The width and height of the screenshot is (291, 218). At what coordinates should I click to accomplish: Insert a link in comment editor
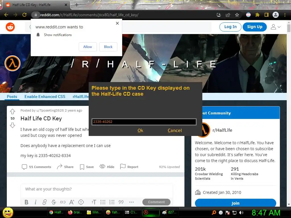coord(44,202)
